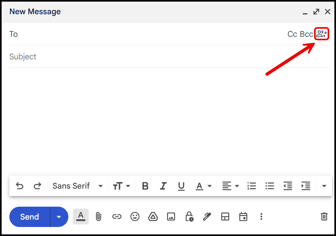Screen dimensions: 336x236
Task: Toggle the formatting options bar
Action: [81, 217]
